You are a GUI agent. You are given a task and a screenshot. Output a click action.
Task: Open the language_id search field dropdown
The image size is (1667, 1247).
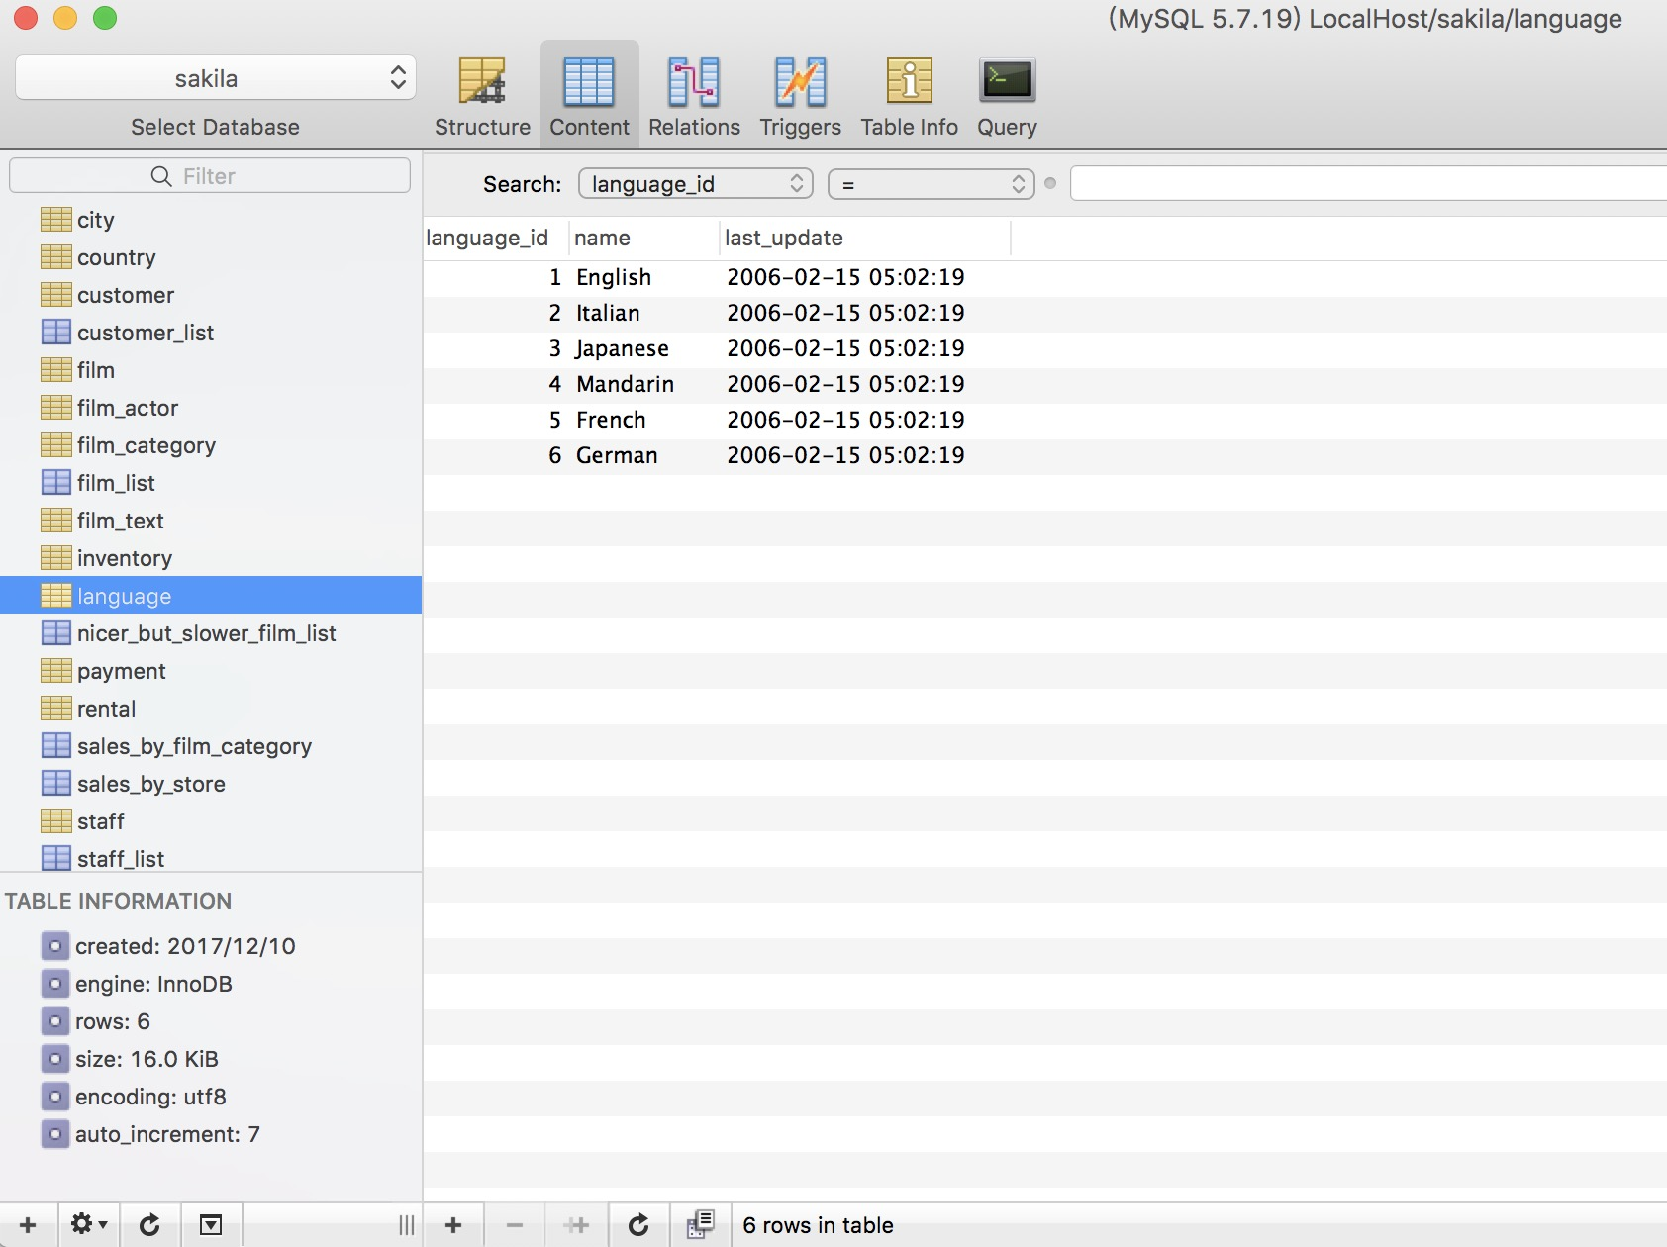tap(695, 184)
